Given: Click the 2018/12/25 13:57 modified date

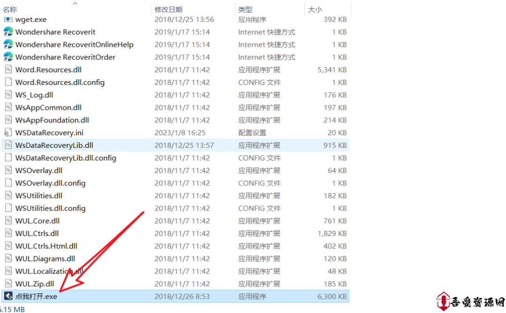Looking at the screenshot, I should [184, 145].
